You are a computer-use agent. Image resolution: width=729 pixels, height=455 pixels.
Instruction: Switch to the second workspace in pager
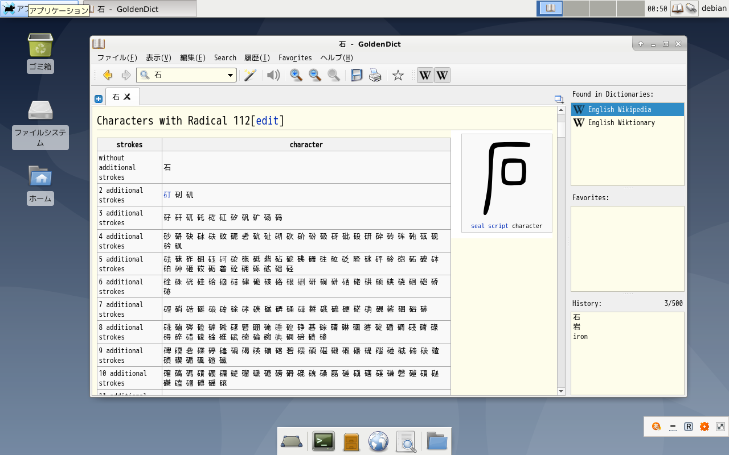point(576,9)
